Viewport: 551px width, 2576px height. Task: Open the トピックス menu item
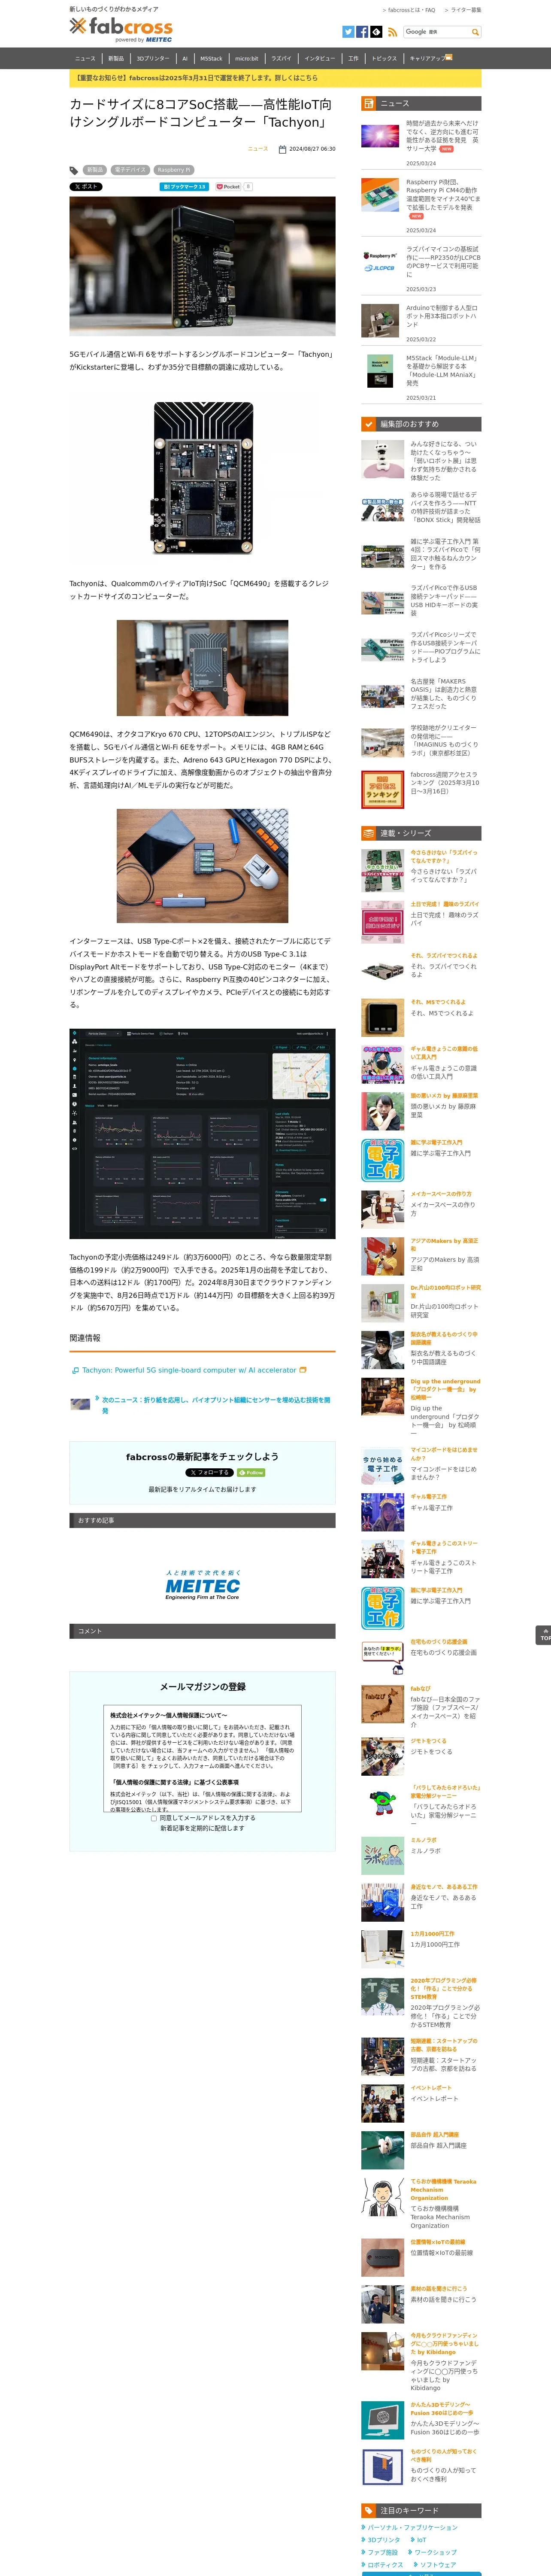click(384, 59)
